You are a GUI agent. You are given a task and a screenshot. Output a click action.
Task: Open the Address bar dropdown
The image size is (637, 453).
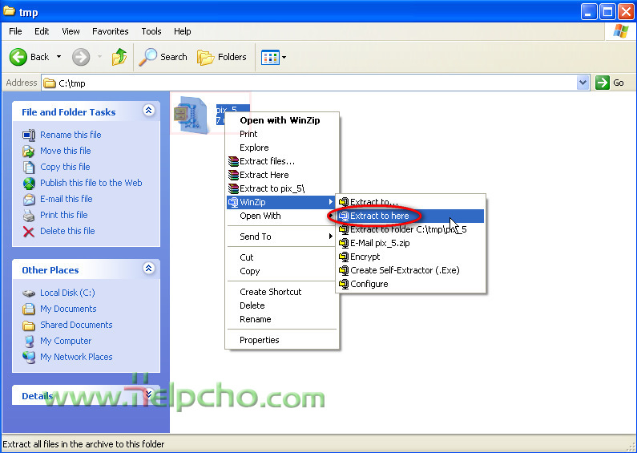pos(583,83)
